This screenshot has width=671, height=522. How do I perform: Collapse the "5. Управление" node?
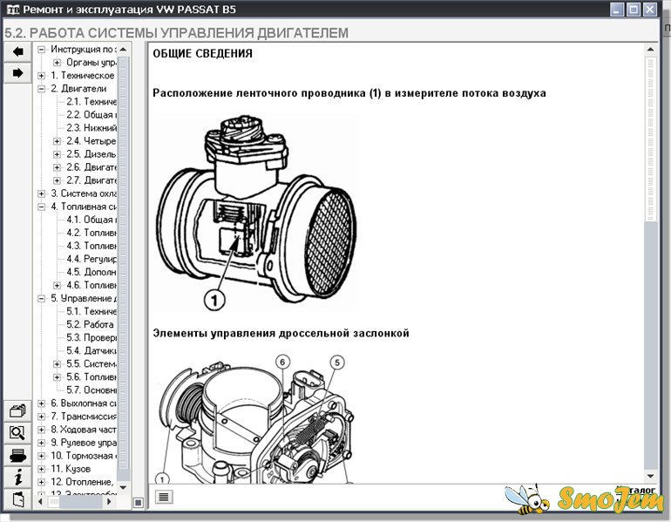[x=41, y=299]
